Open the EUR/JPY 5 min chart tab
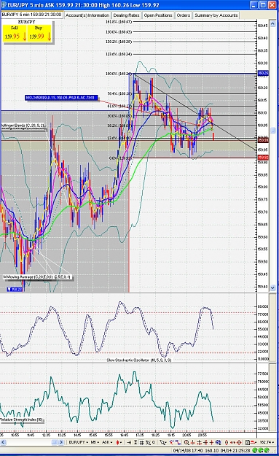279x456 pixels. click(x=31, y=15)
